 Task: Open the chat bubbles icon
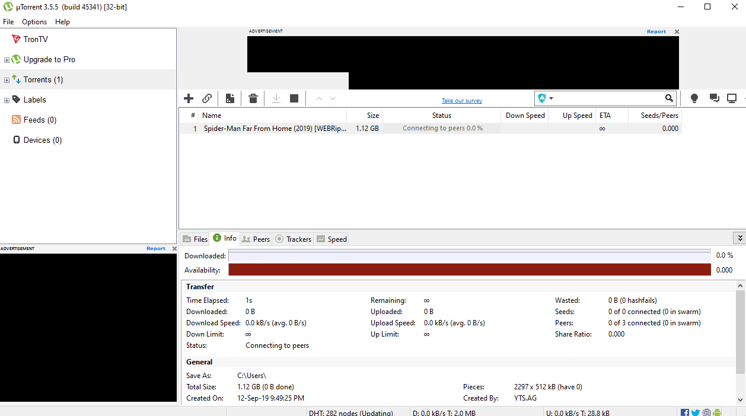point(715,98)
